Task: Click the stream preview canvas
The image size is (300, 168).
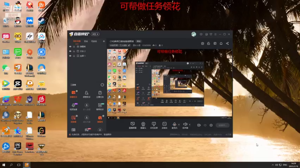Action: (169, 84)
